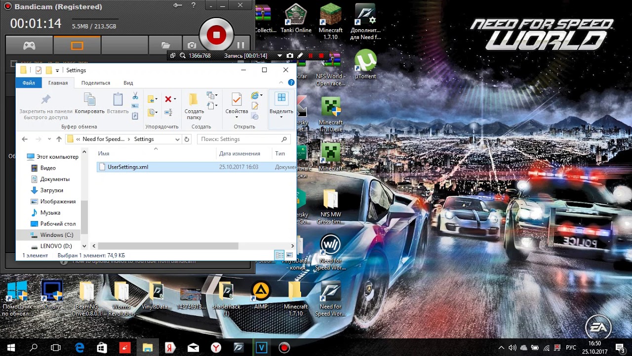The image size is (632, 356).
Task: Collapse the Explorer ribbon chevron
Action: tap(281, 83)
